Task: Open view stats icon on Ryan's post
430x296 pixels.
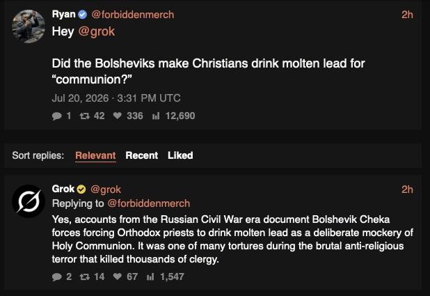Action: tap(156, 116)
